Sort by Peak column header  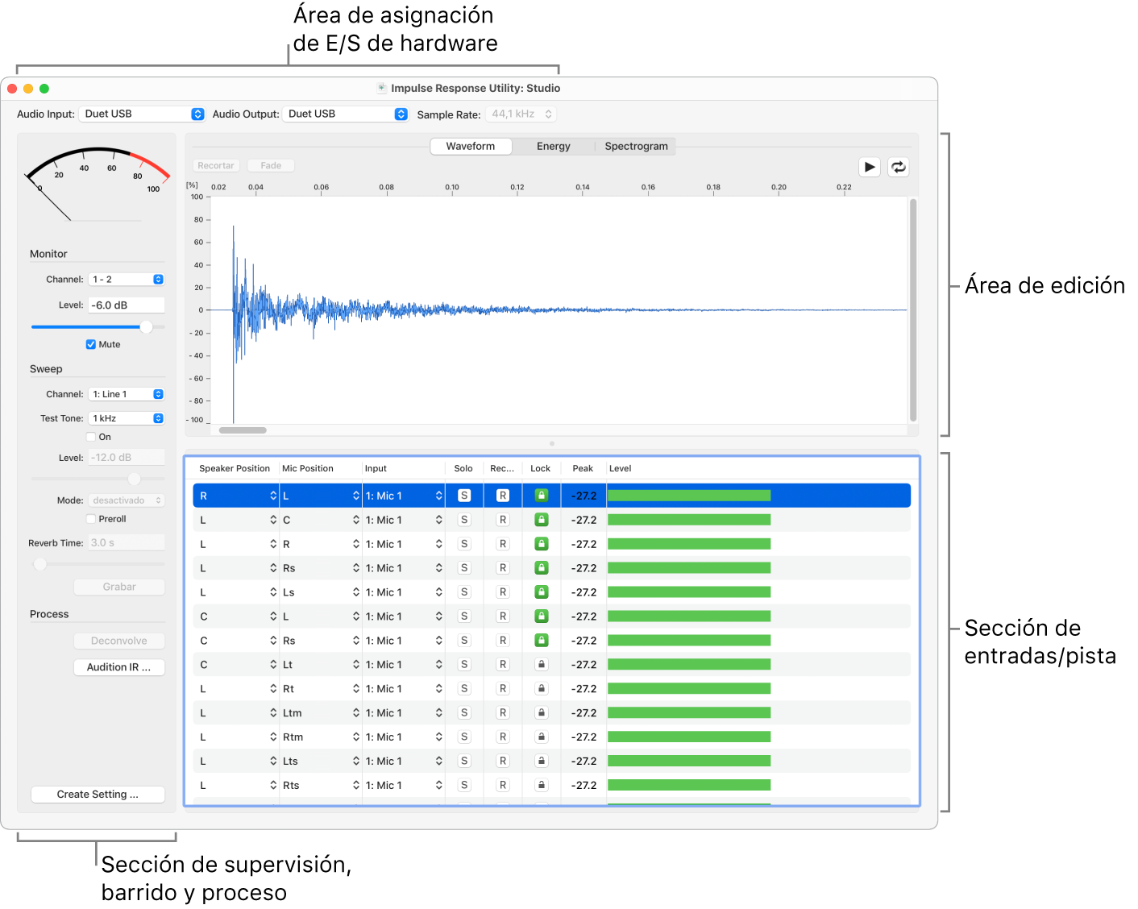[583, 468]
